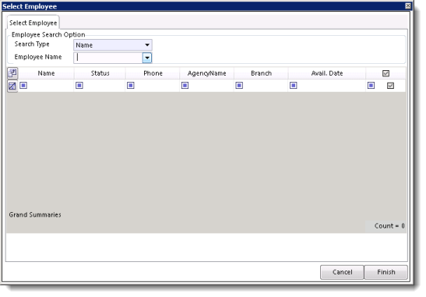Open the grid column chooser icon

(12, 73)
